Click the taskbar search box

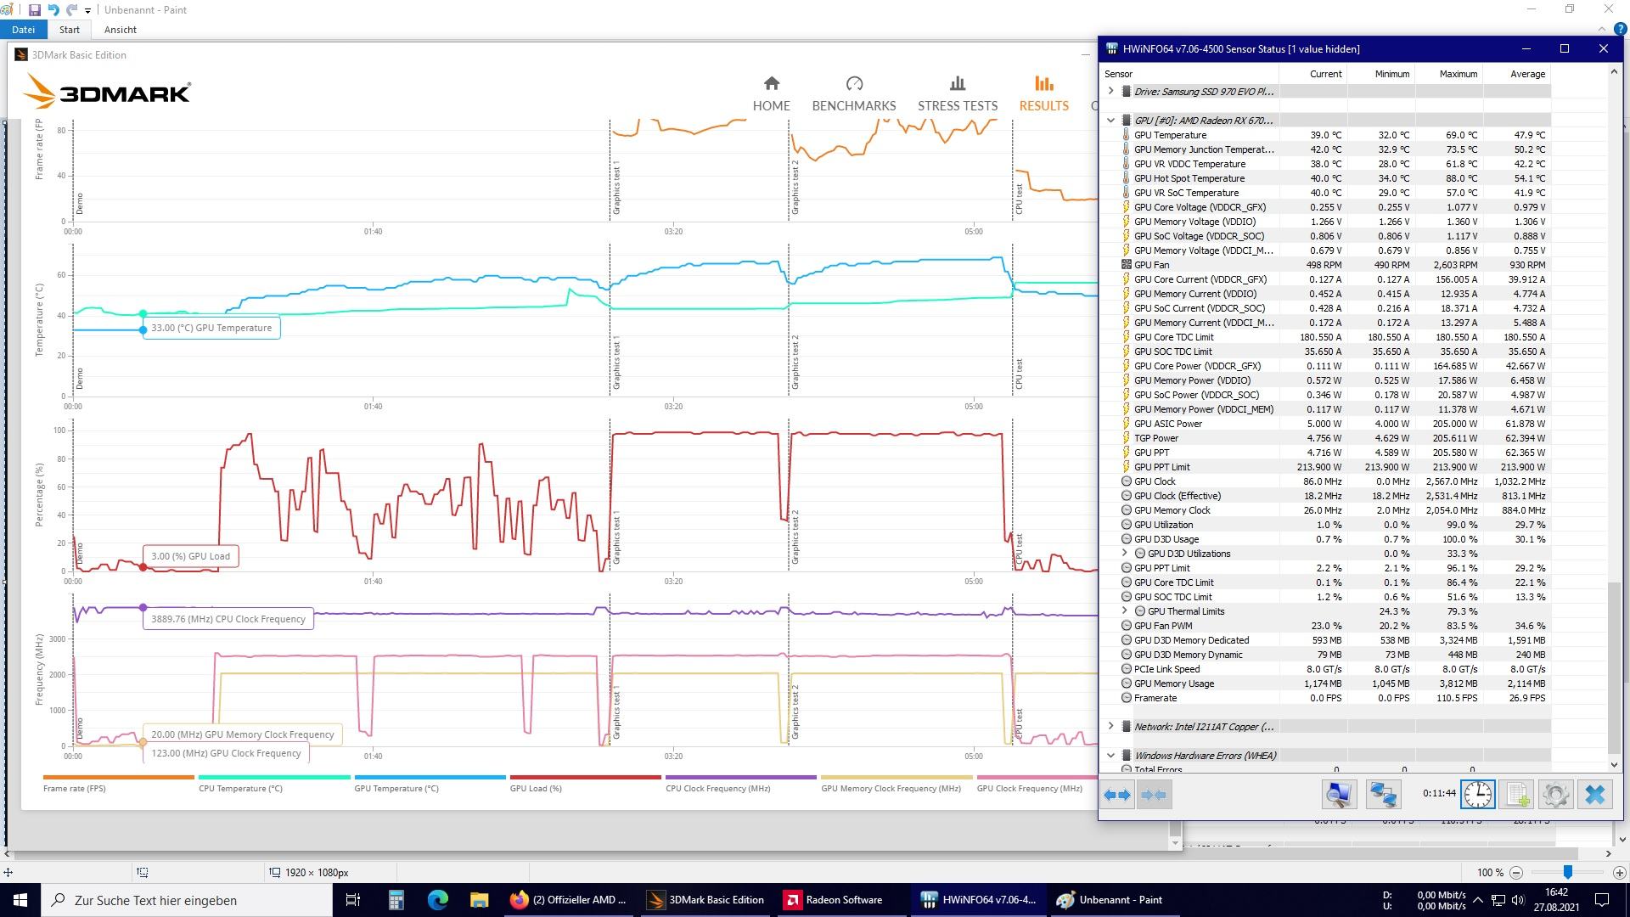click(x=187, y=900)
